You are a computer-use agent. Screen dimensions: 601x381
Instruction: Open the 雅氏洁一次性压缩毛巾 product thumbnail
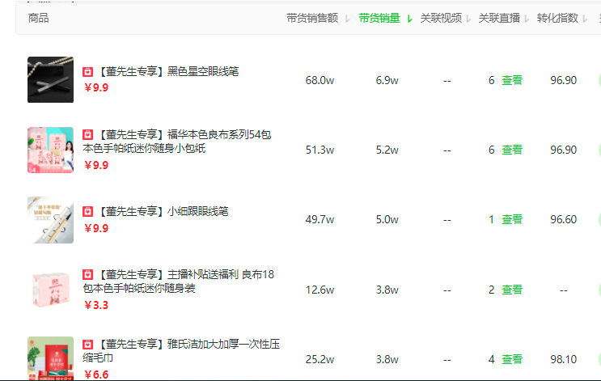pyautogui.click(x=51, y=359)
